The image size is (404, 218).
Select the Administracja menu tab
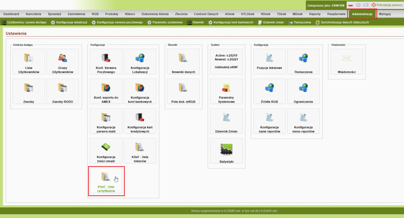pos(362,14)
